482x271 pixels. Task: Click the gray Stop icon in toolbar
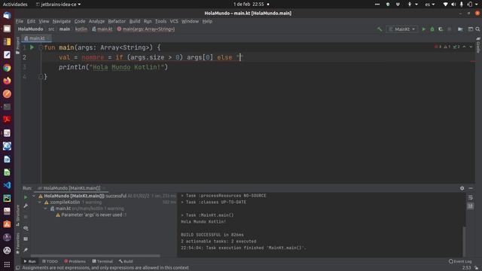tap(450, 29)
